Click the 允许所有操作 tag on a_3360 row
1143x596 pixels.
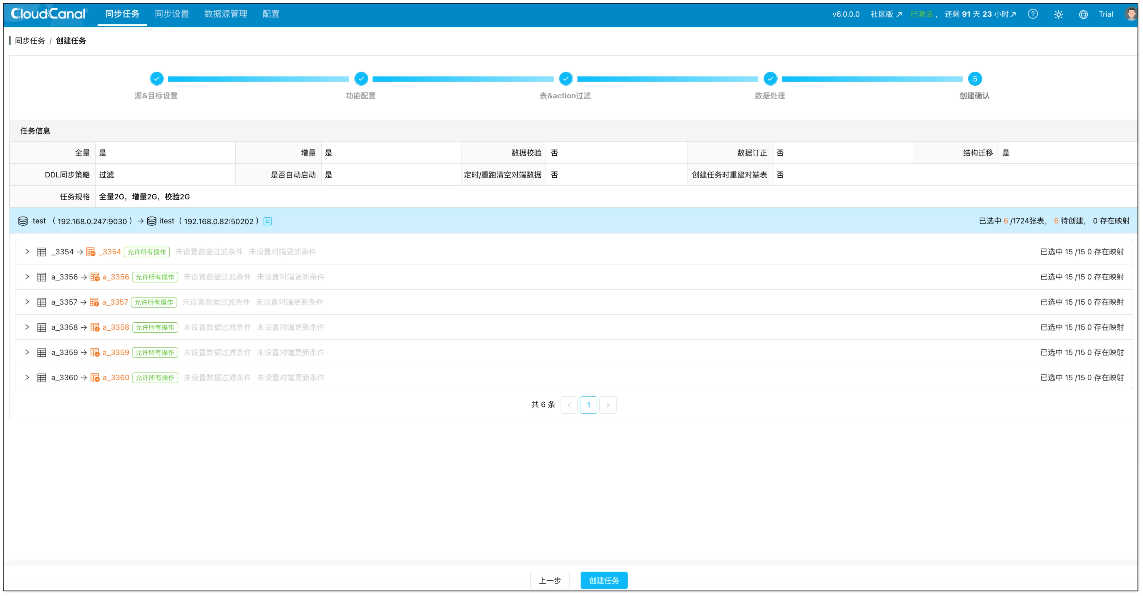point(155,378)
